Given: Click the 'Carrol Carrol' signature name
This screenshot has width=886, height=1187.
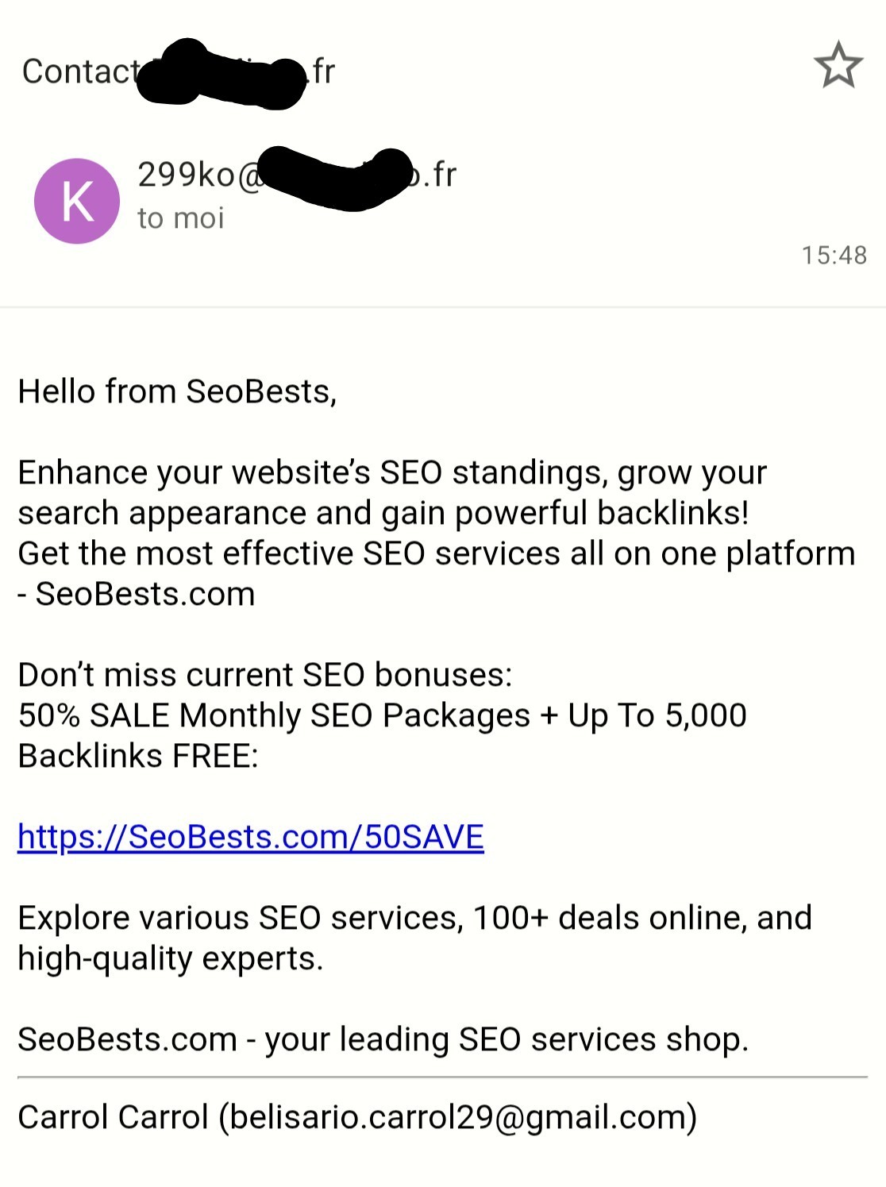Looking at the screenshot, I should coord(113,1117).
